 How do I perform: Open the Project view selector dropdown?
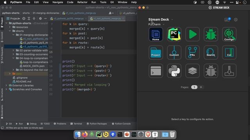(13, 19)
